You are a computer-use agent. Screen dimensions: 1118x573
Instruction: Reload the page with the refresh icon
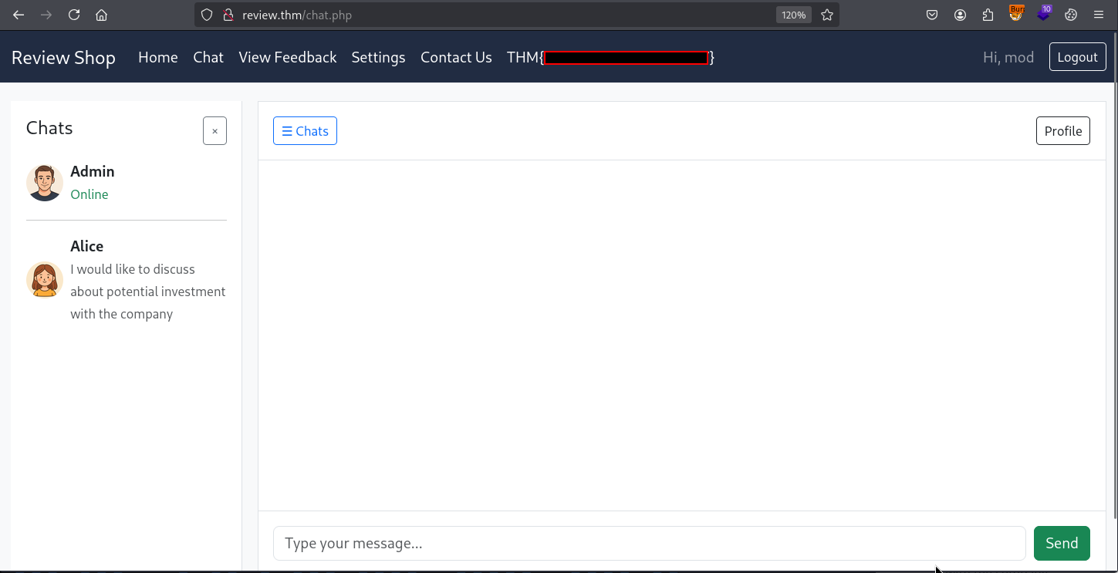(74, 15)
